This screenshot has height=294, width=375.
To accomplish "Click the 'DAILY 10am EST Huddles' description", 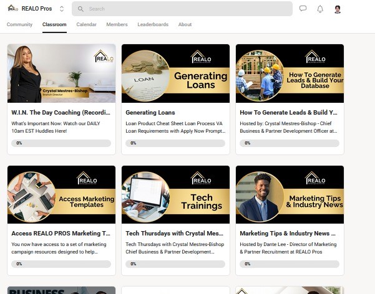I will pyautogui.click(x=56, y=127).
